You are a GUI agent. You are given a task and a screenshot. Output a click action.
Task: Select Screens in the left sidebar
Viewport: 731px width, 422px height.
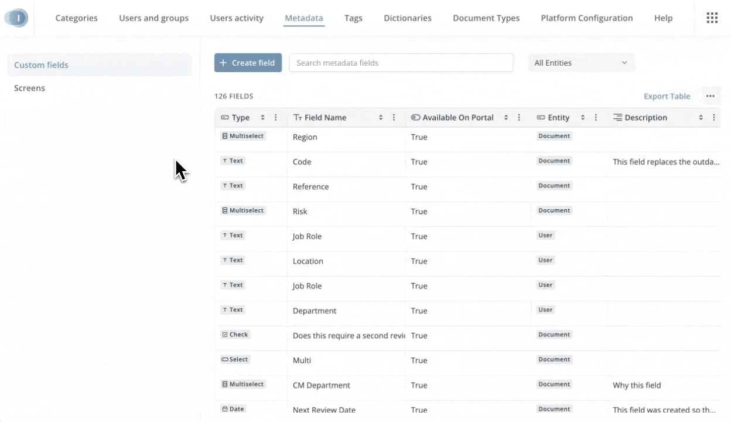30,88
